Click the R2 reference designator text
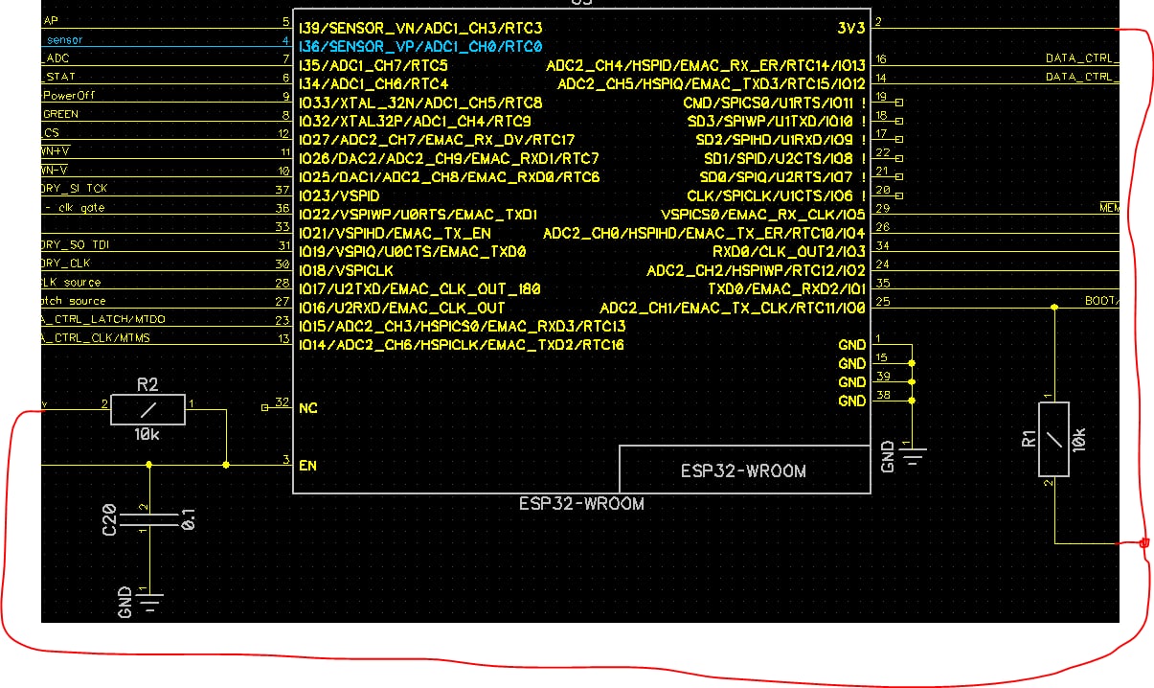Screen dimensions: 1154x688 click(147, 385)
